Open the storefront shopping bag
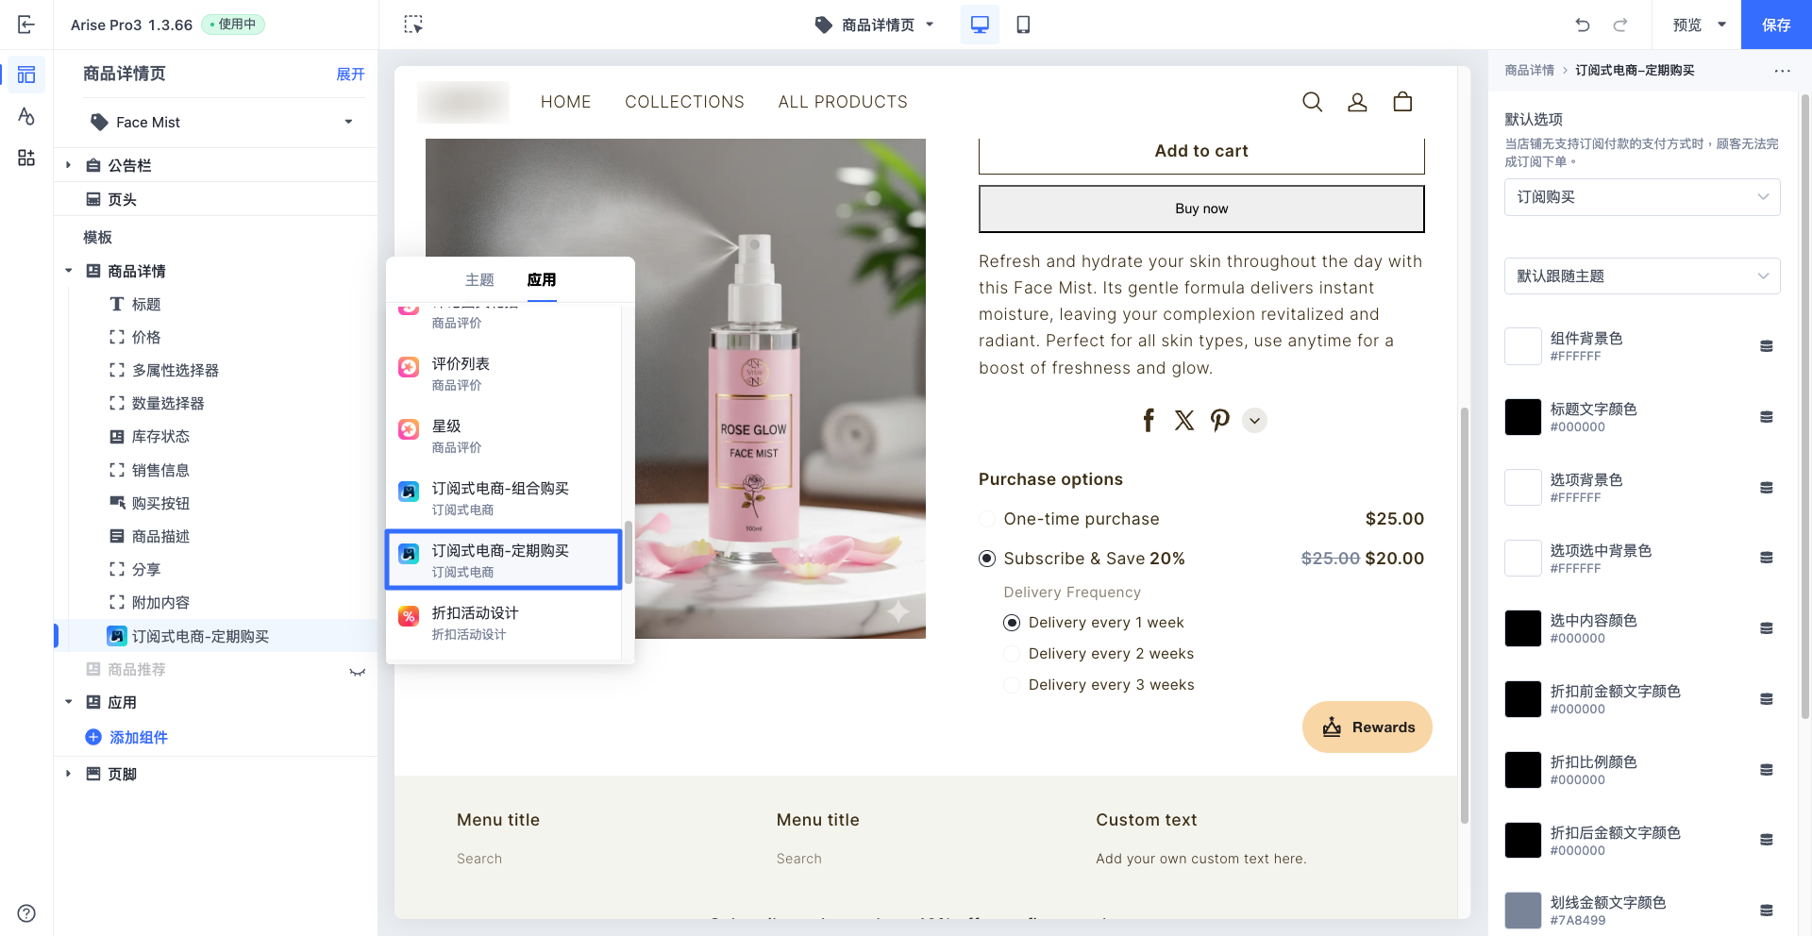 pyautogui.click(x=1402, y=102)
